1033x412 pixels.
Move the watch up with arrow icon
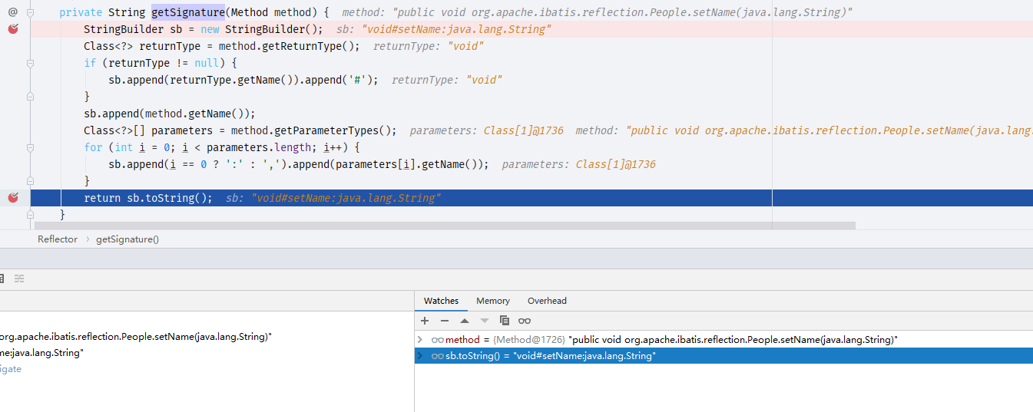pos(465,321)
